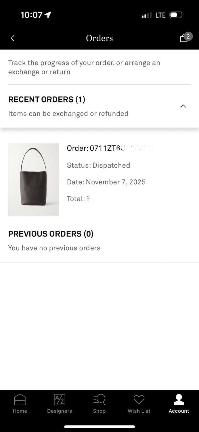The height and width of the screenshot is (432, 199).
Task: Open the shopping bag icon
Action: click(183, 39)
